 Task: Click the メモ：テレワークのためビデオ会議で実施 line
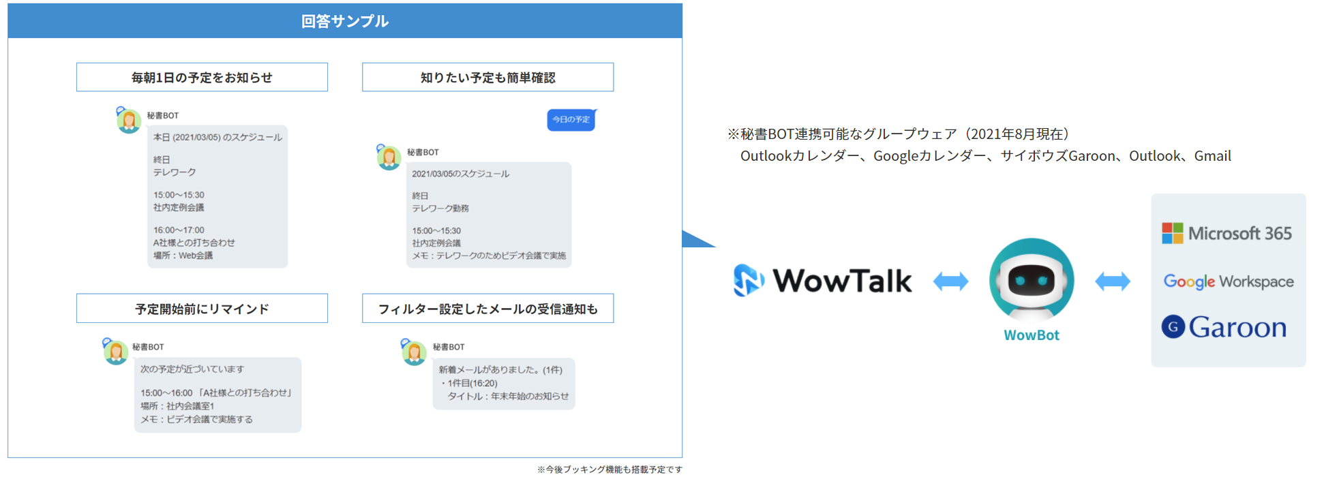pyautogui.click(x=489, y=256)
